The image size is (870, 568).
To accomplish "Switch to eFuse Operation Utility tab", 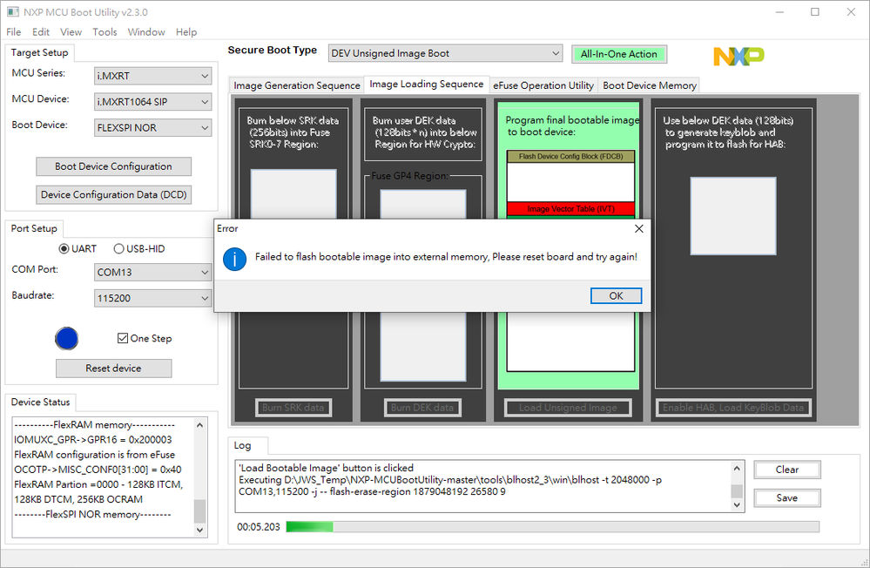I will click(x=543, y=85).
